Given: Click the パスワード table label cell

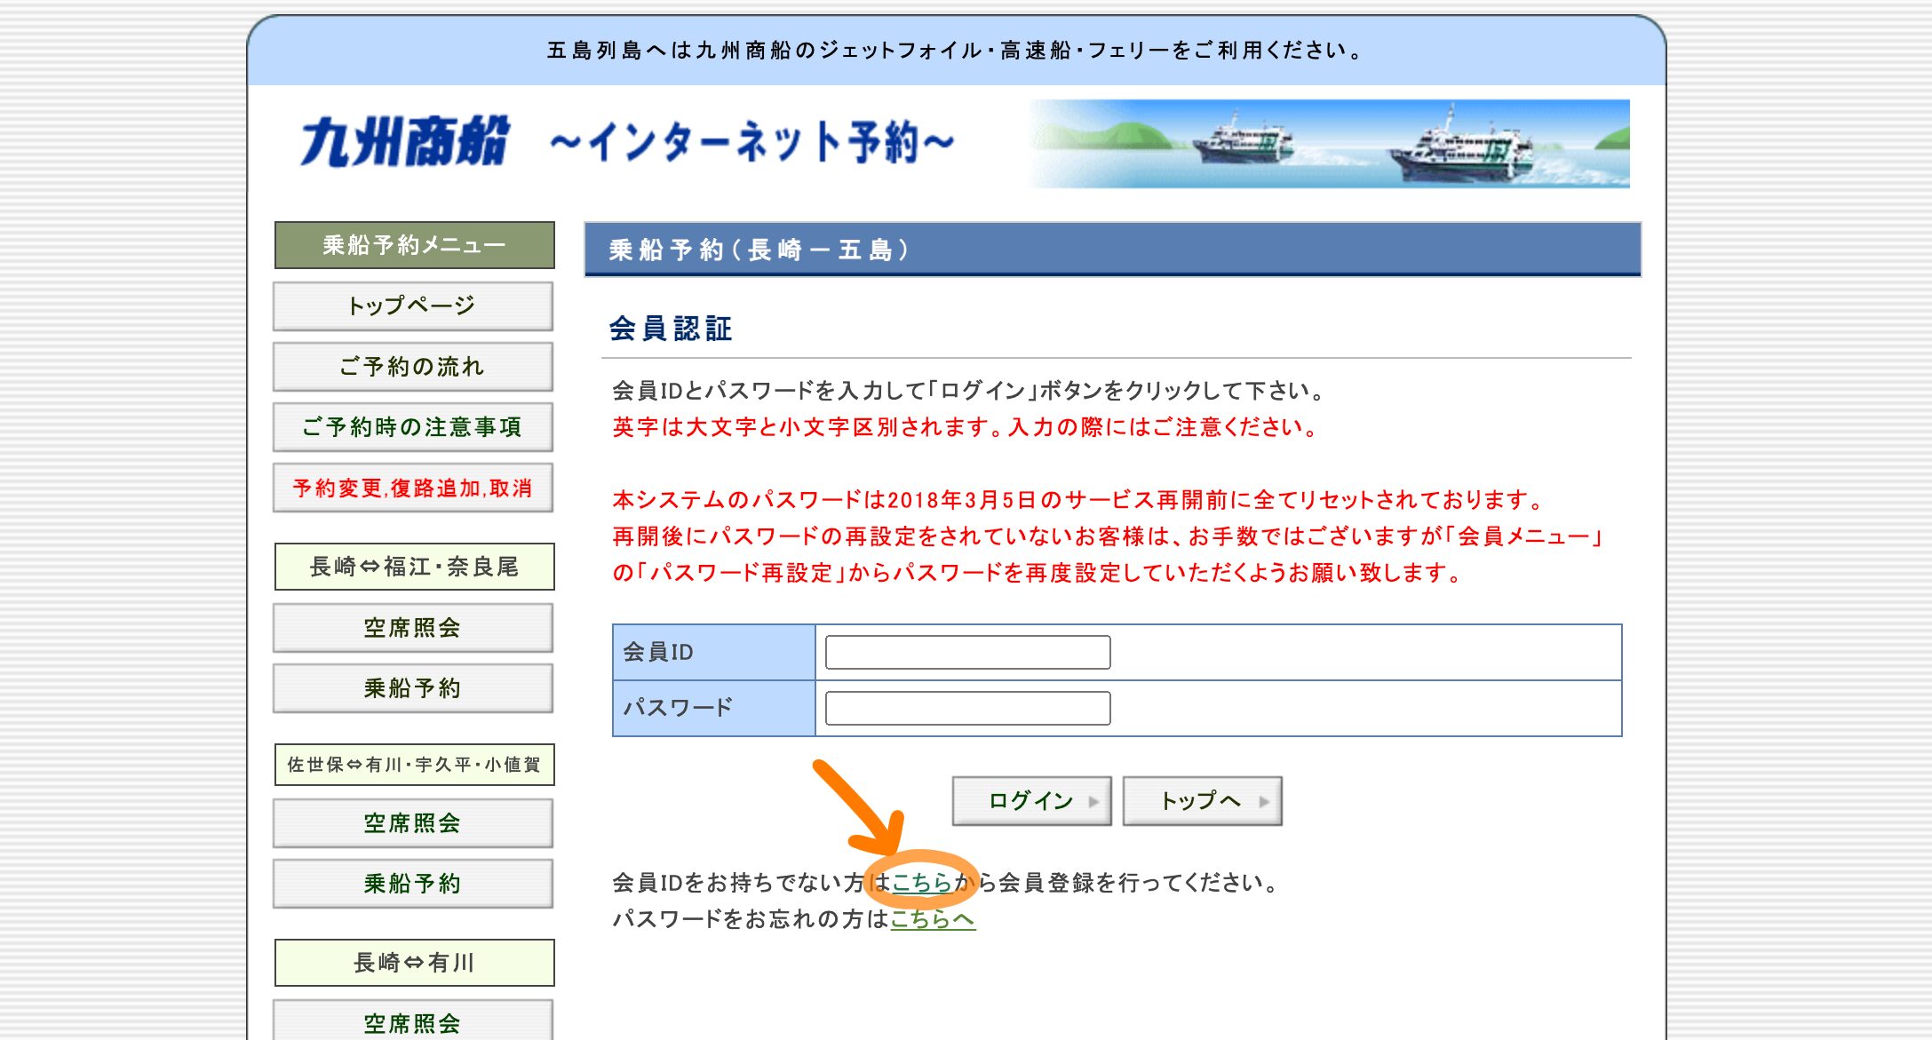Looking at the screenshot, I should (714, 708).
